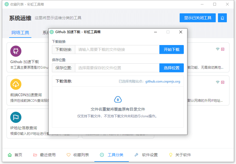Open the 软件设置 tab
The height and width of the screenshot is (164, 236).
click(x=146, y=155)
